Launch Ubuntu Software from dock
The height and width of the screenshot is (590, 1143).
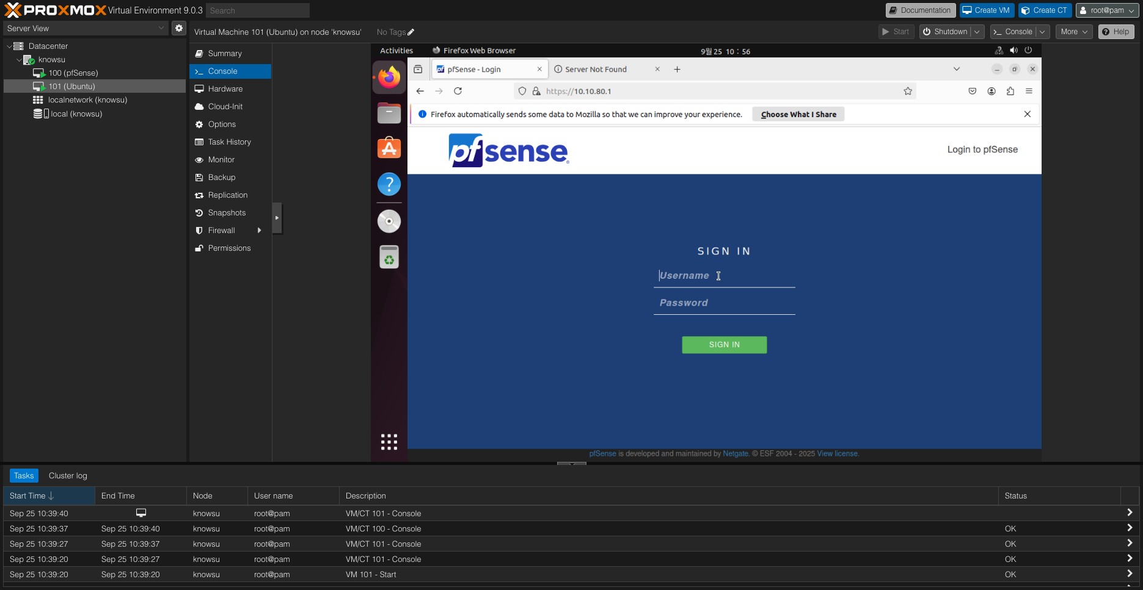click(x=389, y=148)
